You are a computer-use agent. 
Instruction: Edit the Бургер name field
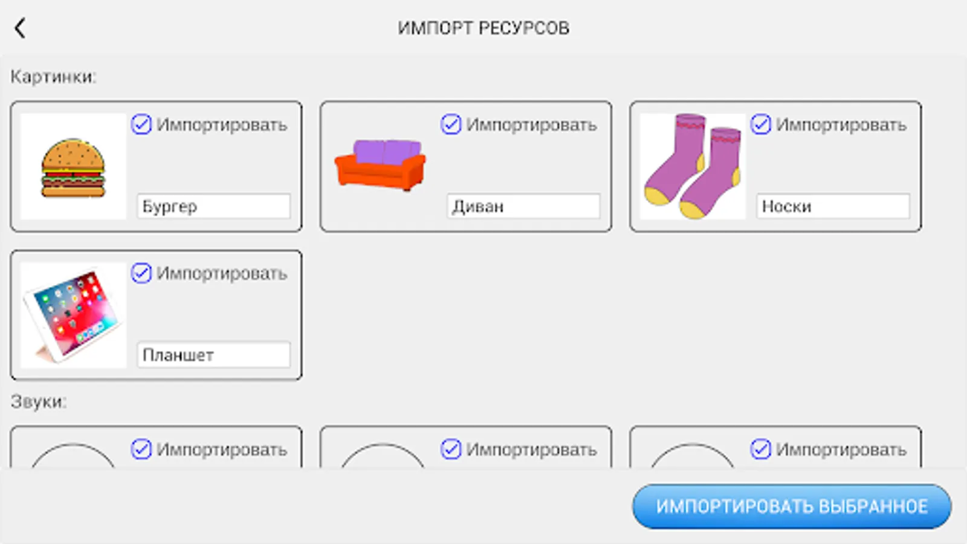pos(213,206)
